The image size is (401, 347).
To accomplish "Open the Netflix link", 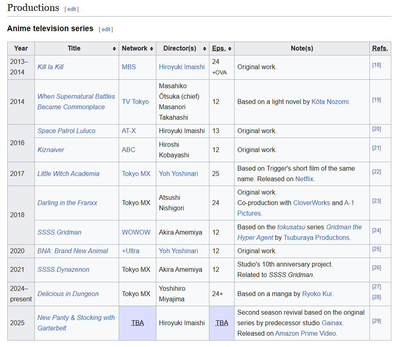I will 304,179.
